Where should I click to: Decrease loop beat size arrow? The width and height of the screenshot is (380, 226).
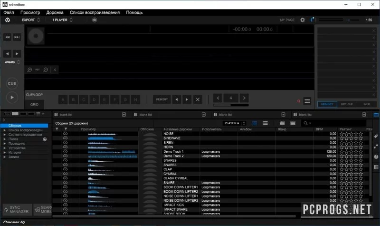(218, 98)
